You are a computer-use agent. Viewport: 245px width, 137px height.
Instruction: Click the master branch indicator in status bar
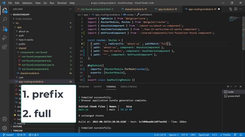pyautogui.click(x=8, y=135)
